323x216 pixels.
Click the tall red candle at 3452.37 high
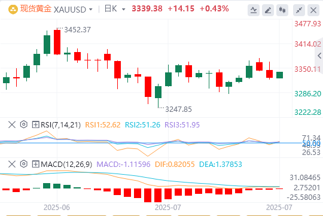57,42
